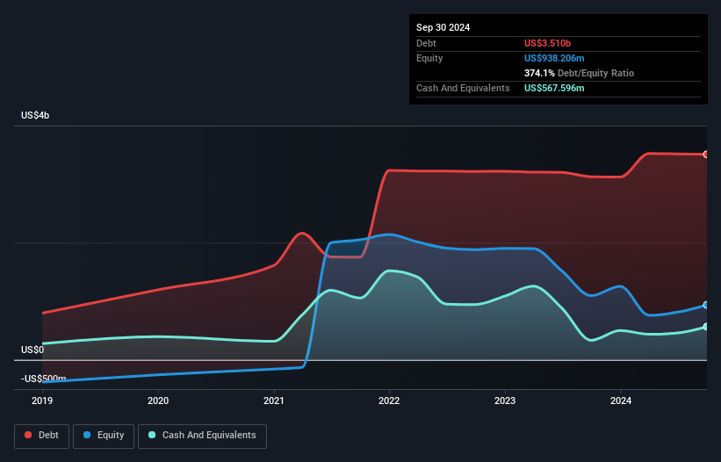Click the US$4b y-axis label
The image size is (721, 462).
[35, 115]
